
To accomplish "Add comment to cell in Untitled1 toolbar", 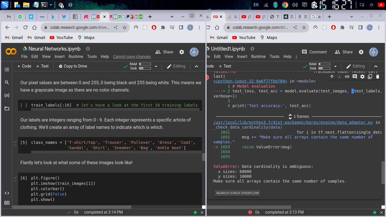I will (x=355, y=77).
